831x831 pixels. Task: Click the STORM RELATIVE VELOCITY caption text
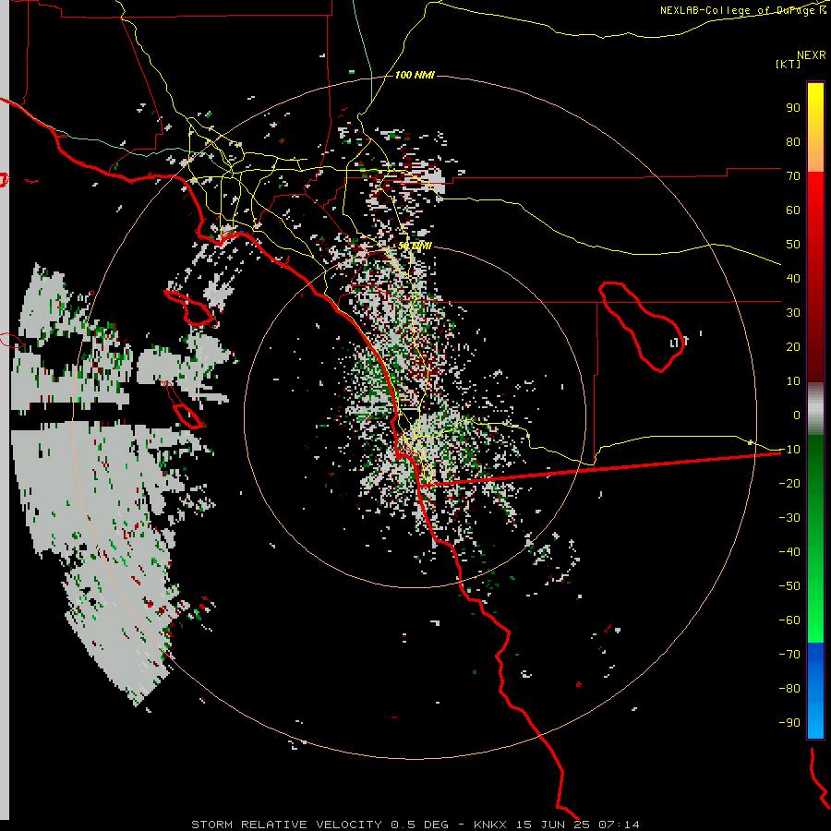point(286,825)
